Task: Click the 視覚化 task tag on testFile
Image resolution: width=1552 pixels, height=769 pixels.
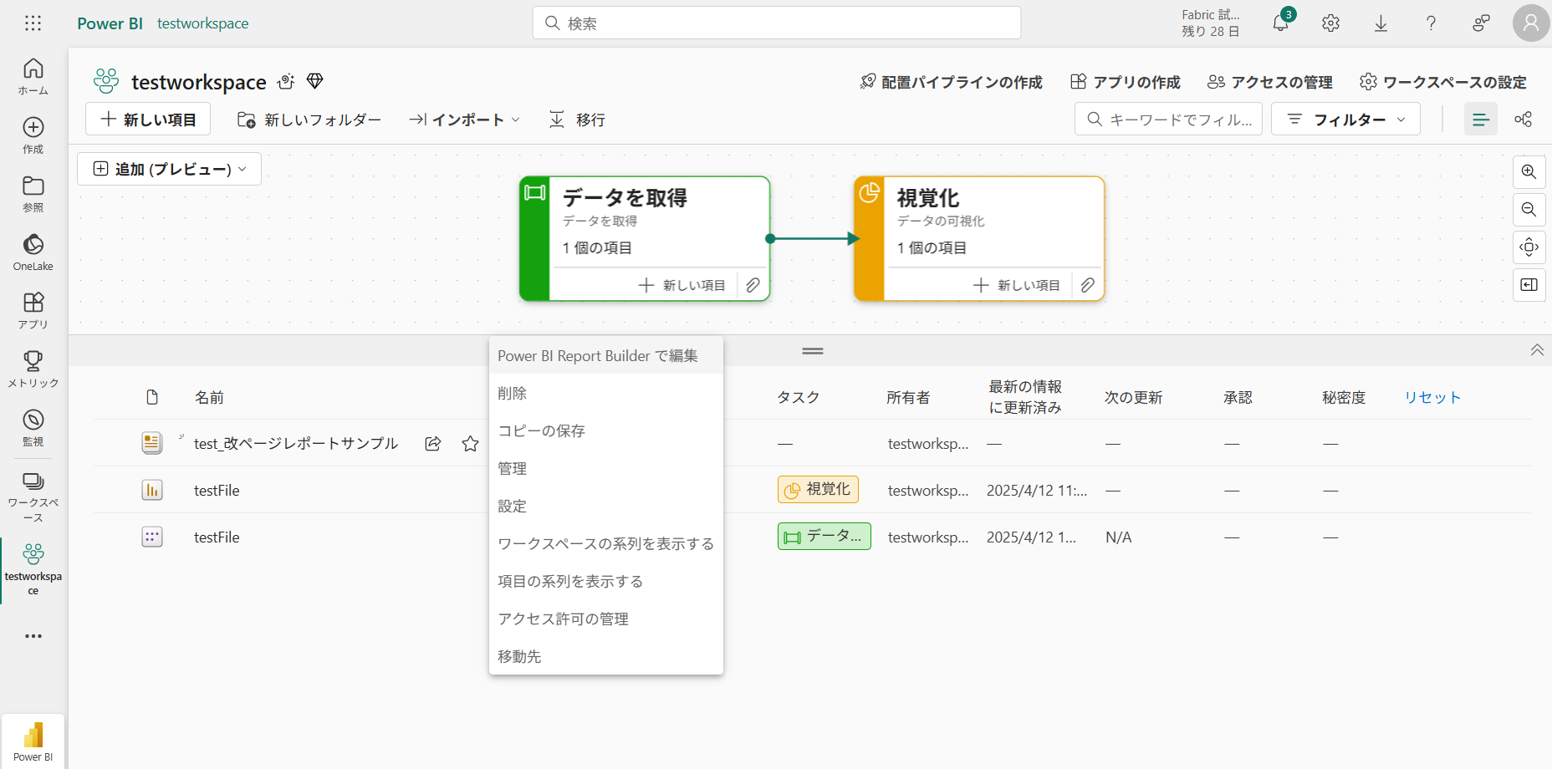Action: pyautogui.click(x=818, y=490)
